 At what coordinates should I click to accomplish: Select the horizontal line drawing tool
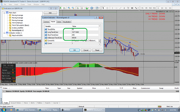(116, 8)
